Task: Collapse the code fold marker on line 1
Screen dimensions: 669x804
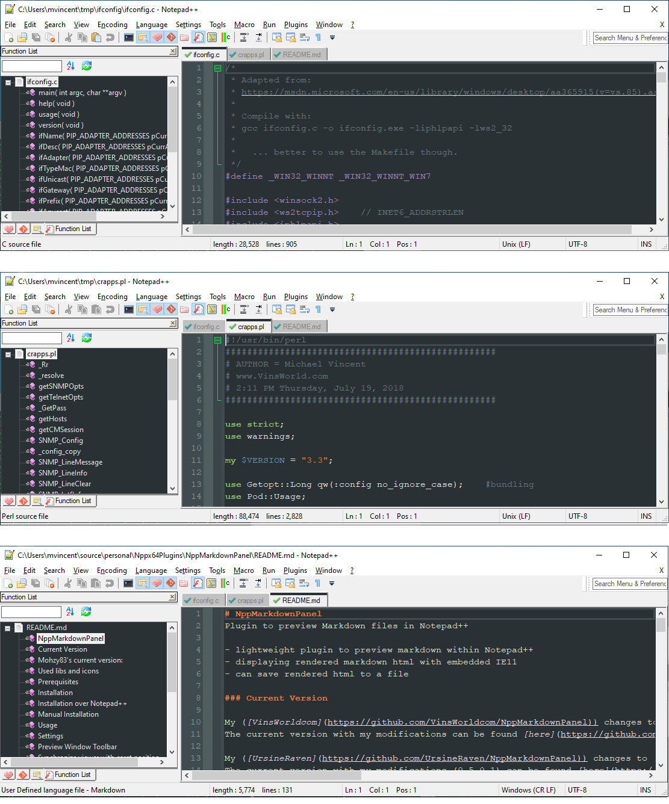Action: tap(217, 69)
